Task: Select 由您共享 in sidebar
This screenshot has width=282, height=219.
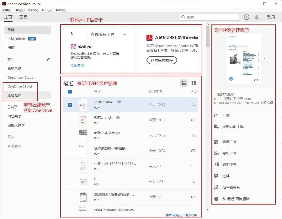Action: tap(14, 116)
